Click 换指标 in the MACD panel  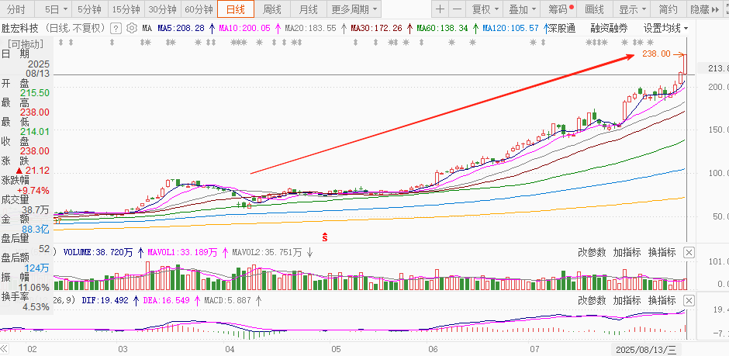point(662,300)
